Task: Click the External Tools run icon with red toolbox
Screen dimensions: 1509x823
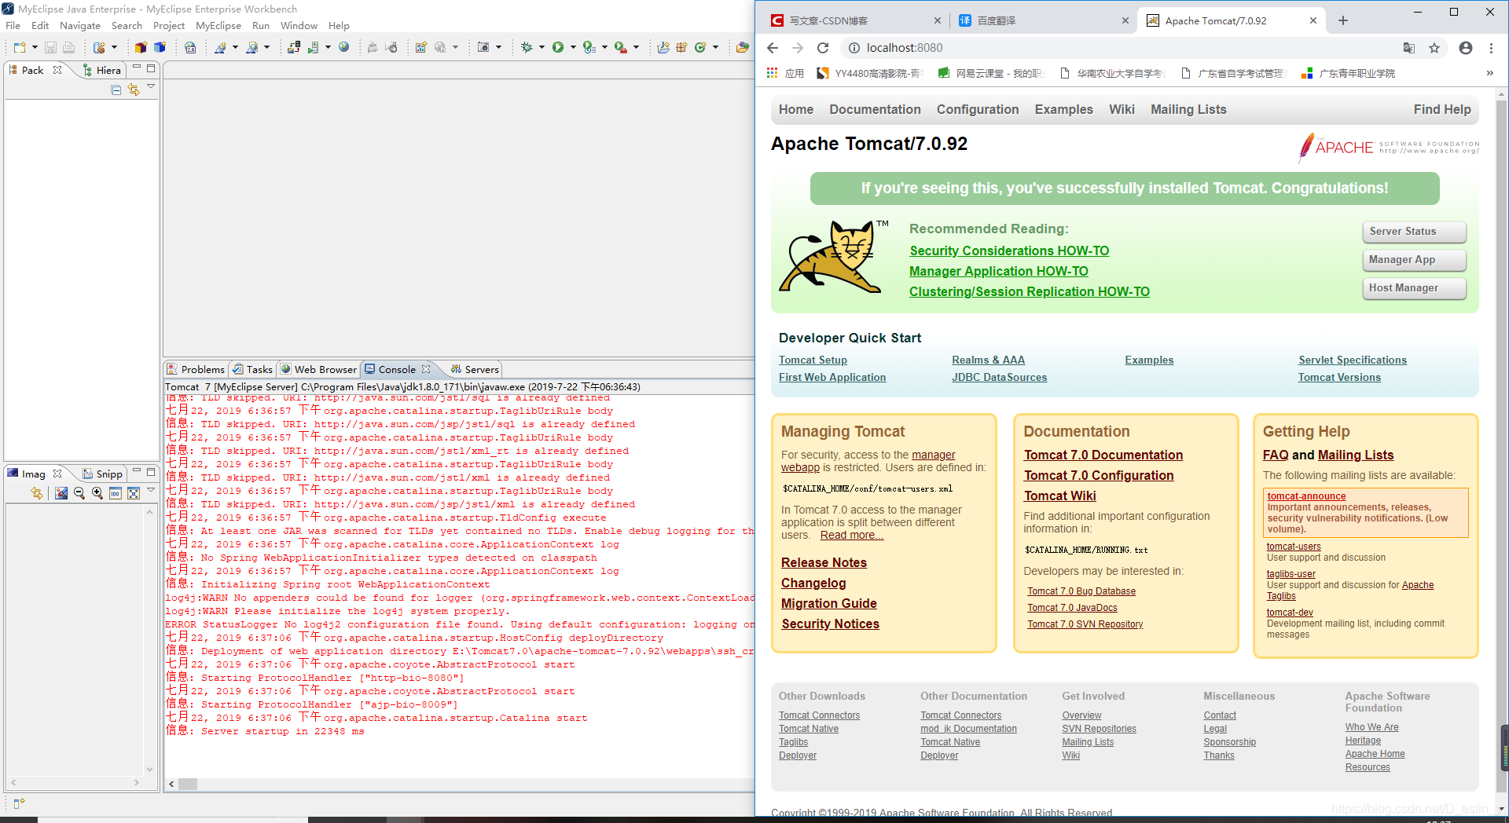Action: click(x=621, y=47)
